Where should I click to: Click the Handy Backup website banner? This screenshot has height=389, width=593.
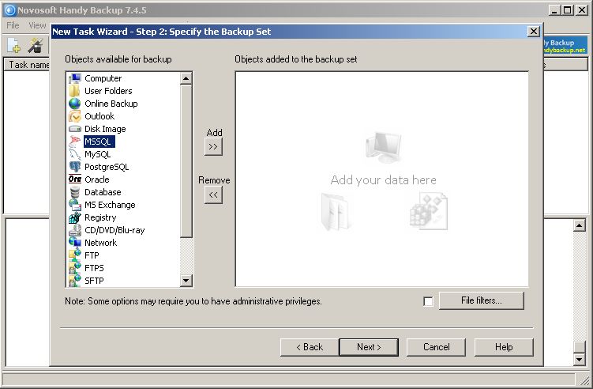pyautogui.click(x=565, y=46)
